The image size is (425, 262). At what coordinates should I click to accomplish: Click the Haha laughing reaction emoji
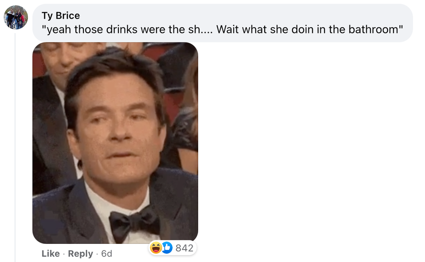[x=156, y=248]
